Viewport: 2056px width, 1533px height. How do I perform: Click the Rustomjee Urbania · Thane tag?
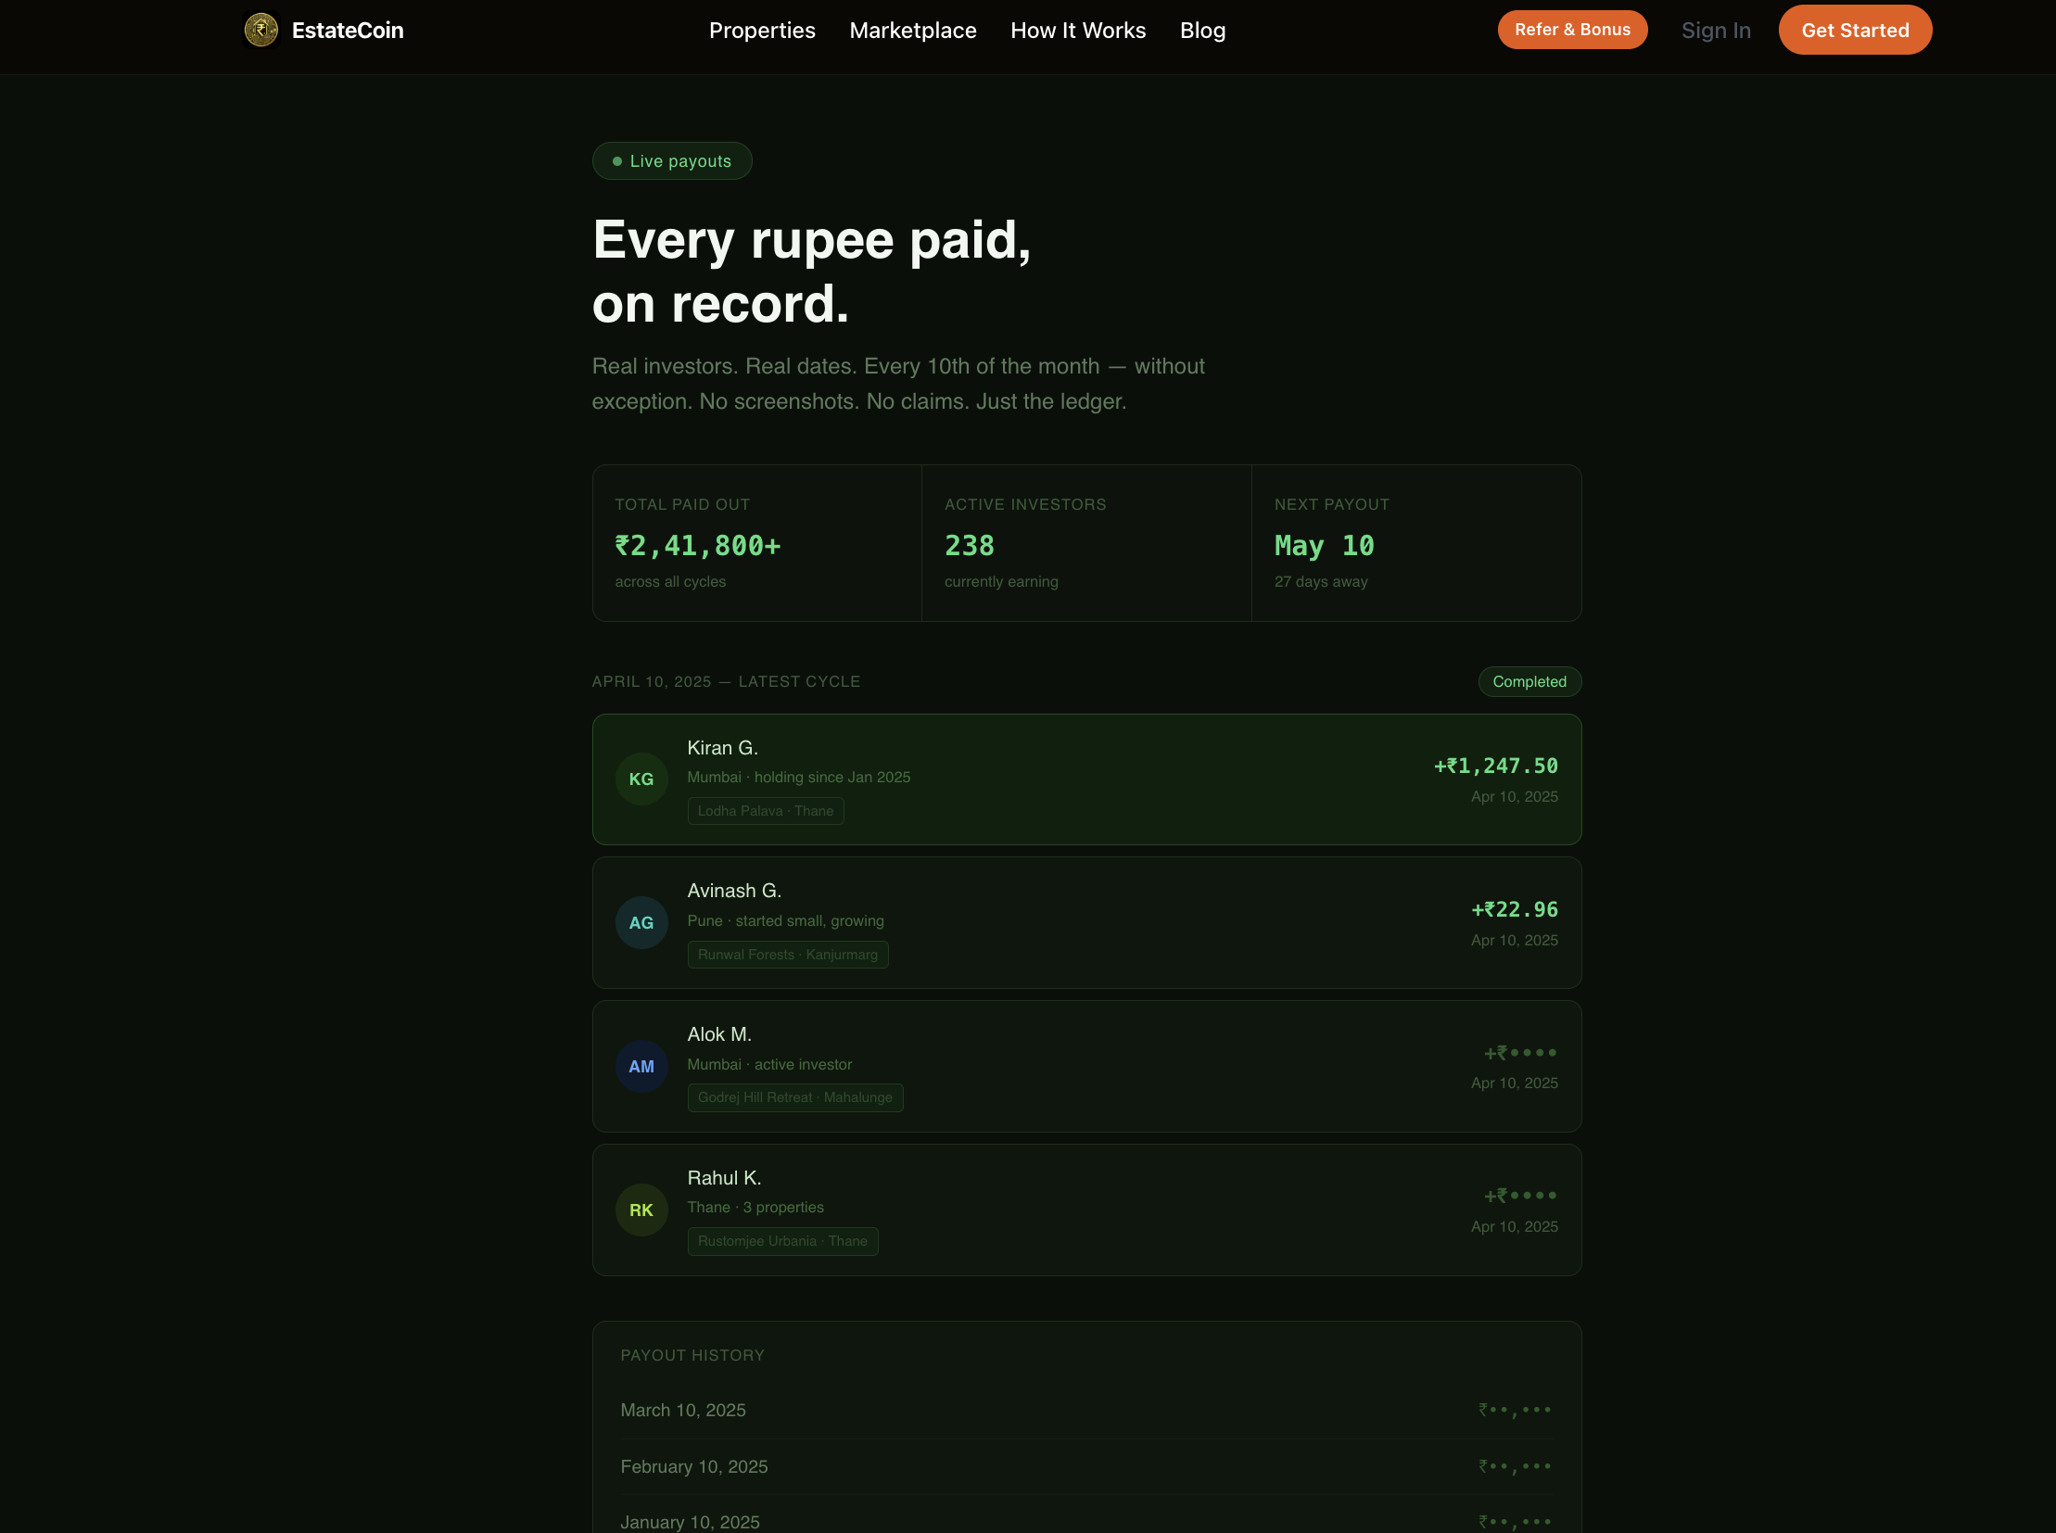(782, 1242)
